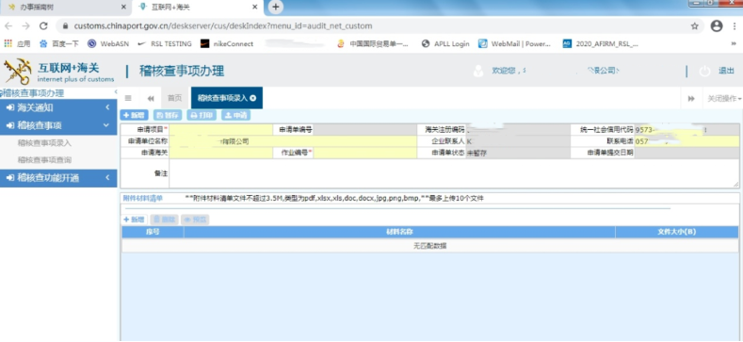The width and height of the screenshot is (743, 342).
Task: Click the 附件材料清单 section title
Action: click(x=142, y=198)
